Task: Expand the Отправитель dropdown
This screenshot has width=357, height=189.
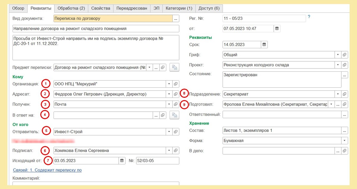Action: tap(169, 132)
